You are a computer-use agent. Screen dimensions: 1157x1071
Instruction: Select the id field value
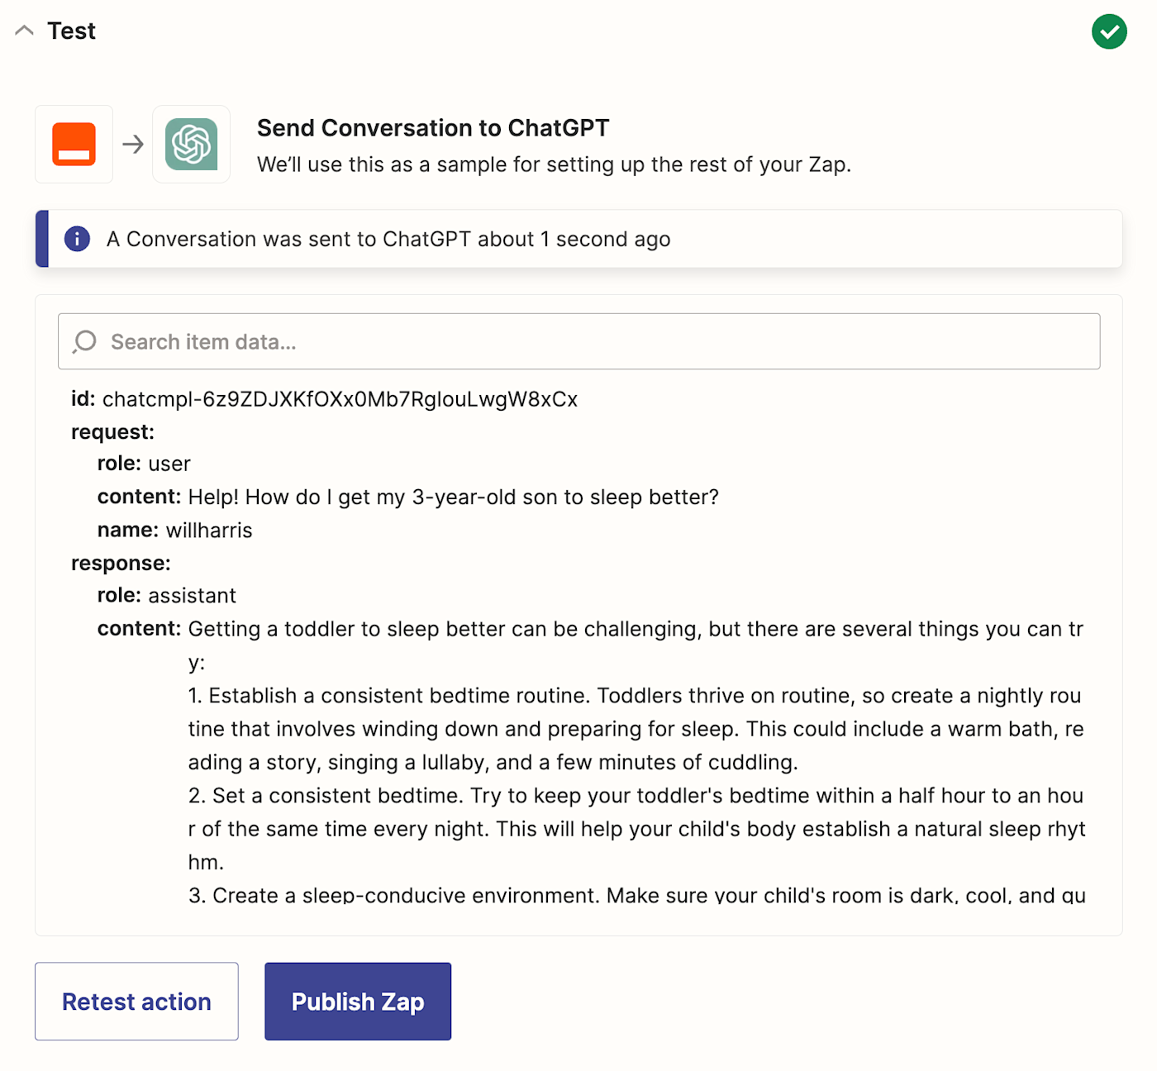340,399
